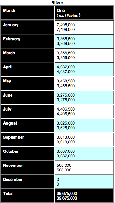Click the December value of 0
Screen dimensions: 115x203
click(x=58, y=182)
